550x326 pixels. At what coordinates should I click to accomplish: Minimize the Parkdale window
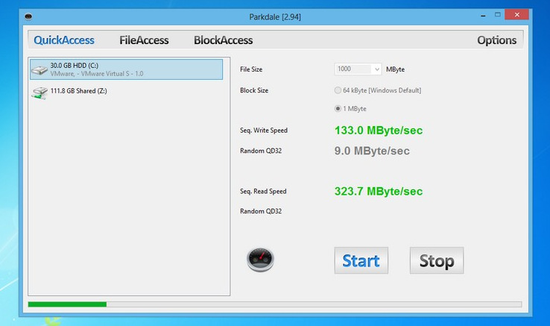(483, 15)
